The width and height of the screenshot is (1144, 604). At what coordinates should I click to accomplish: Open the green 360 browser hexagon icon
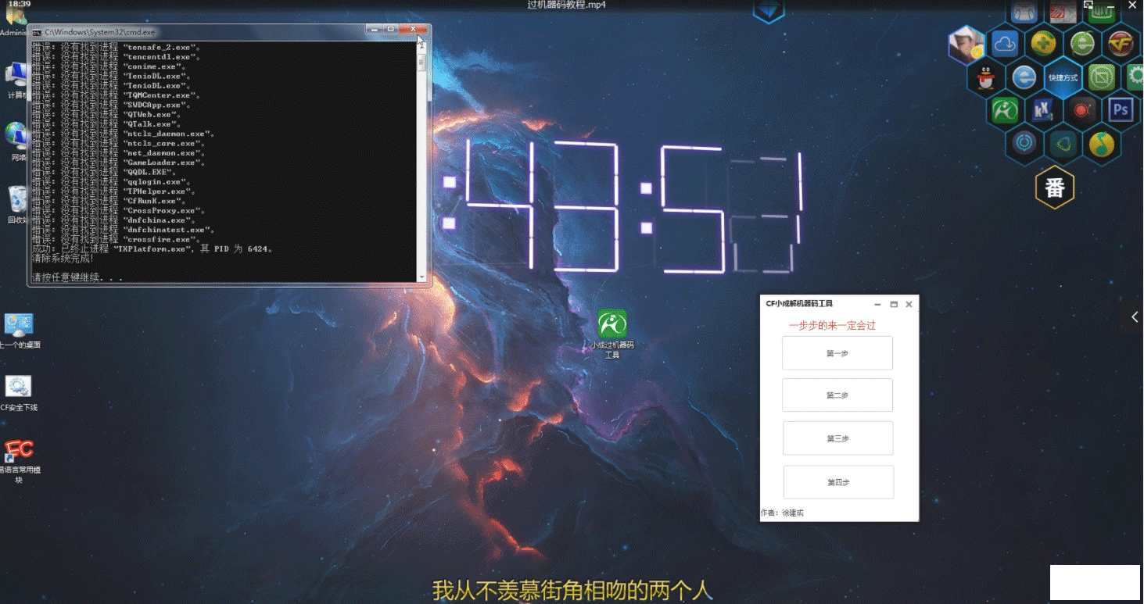(x=1082, y=43)
